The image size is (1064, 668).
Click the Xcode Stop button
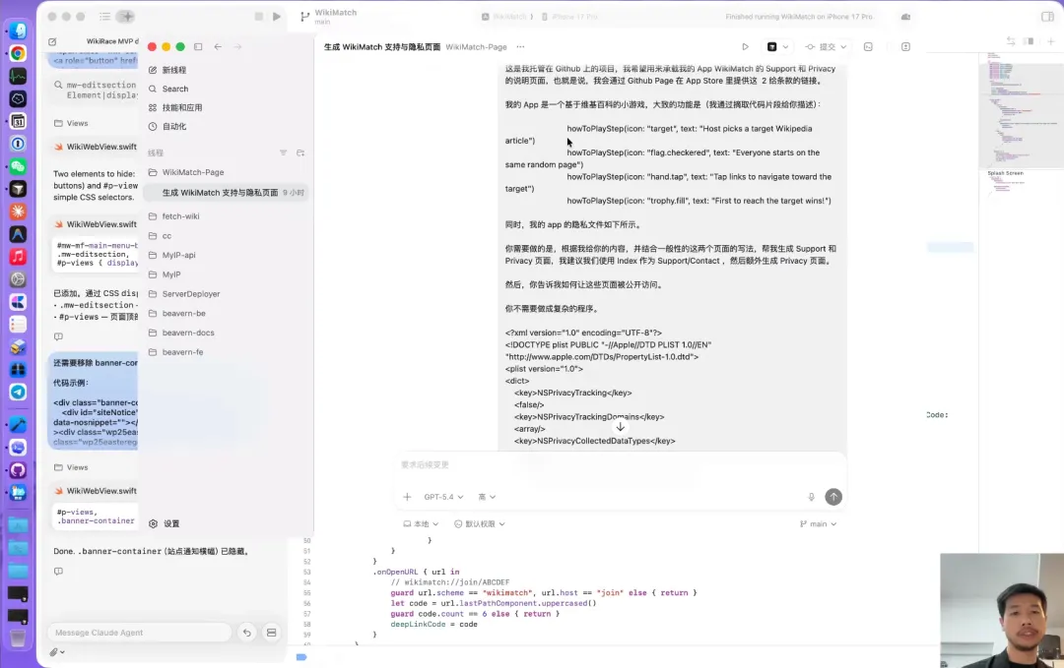point(258,17)
